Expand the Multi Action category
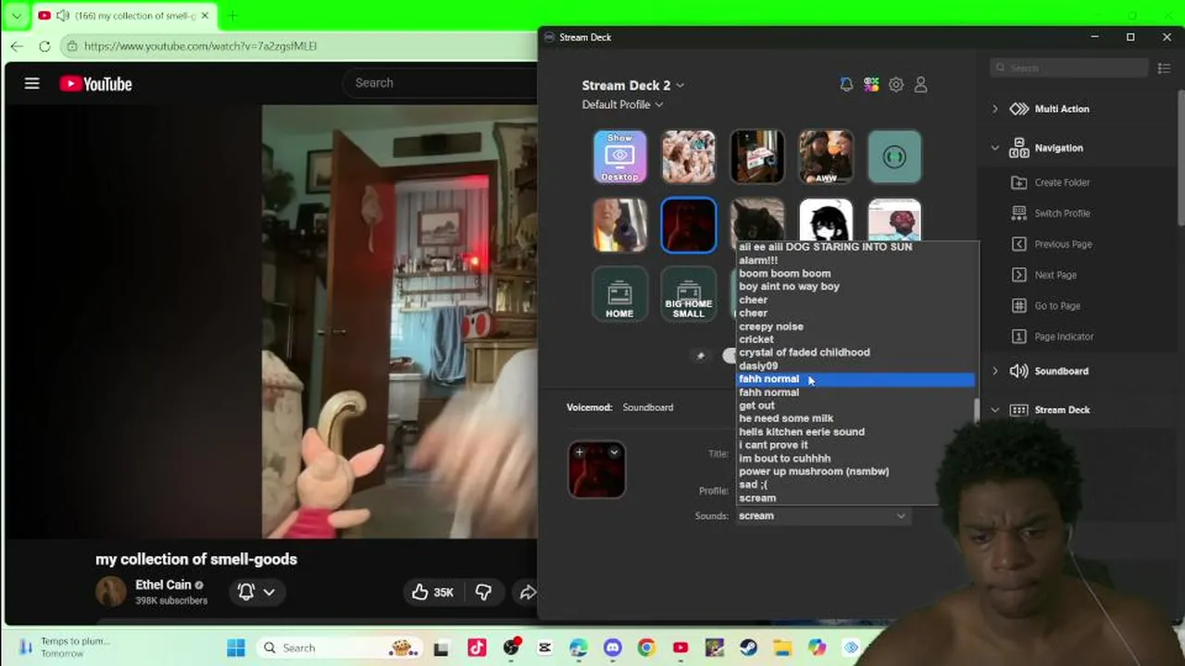The image size is (1185, 666). [995, 109]
